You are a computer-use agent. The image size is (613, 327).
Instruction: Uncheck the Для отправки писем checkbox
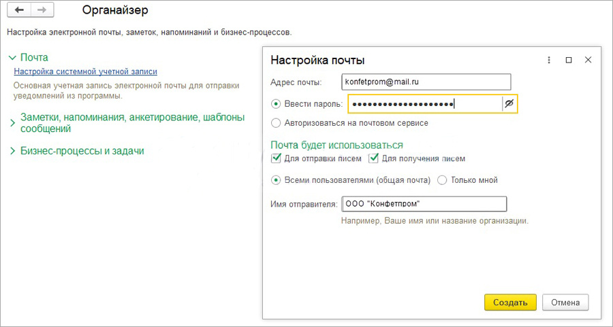277,158
